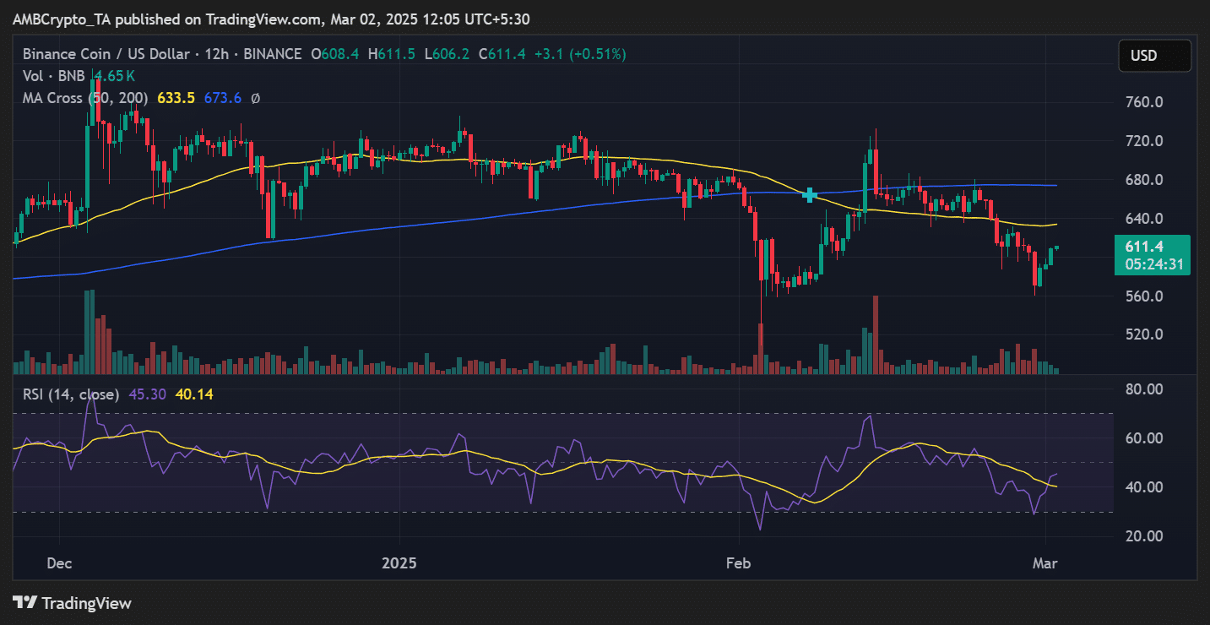Screen dimensions: 1210x625
Task: Click the high value H611.5
Action: (391, 54)
